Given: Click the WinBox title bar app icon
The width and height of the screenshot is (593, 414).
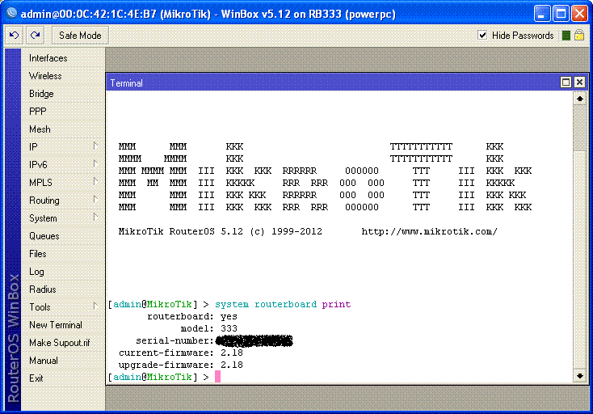Looking at the screenshot, I should tap(11, 13).
